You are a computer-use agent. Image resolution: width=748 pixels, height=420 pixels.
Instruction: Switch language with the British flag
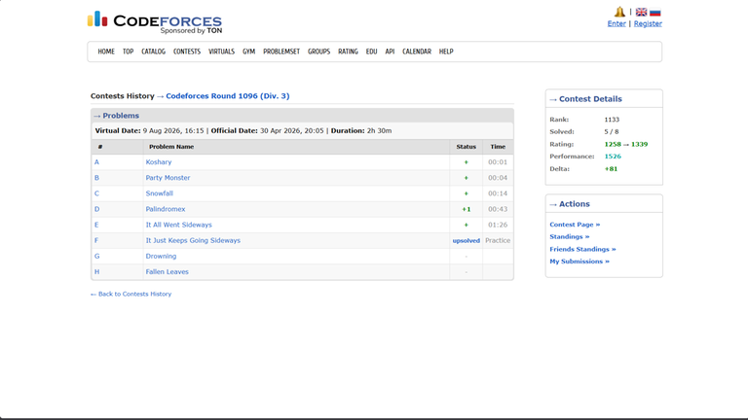pyautogui.click(x=641, y=13)
